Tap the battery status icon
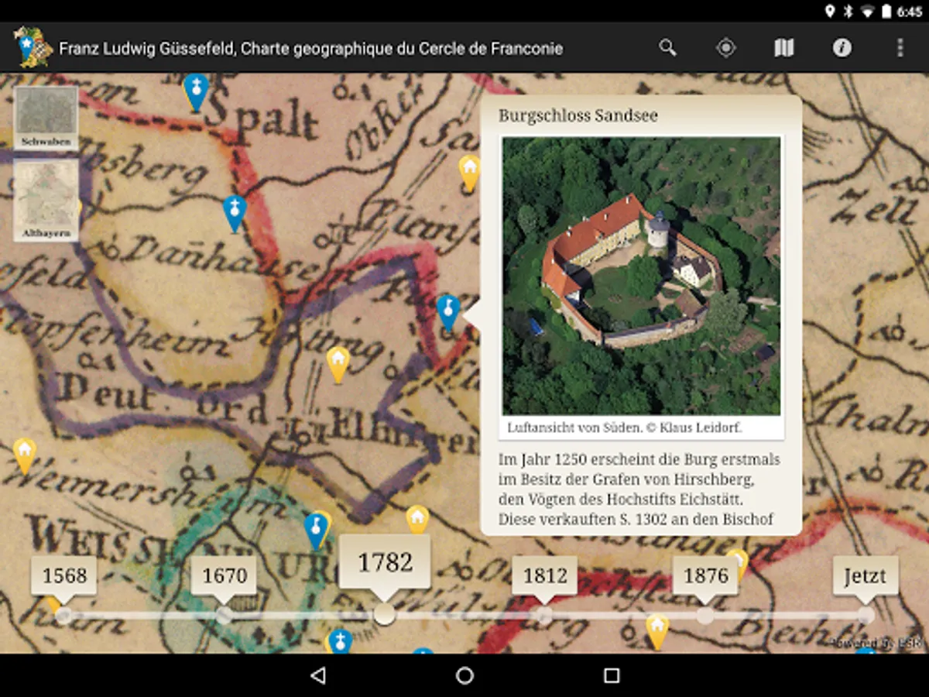929x697 pixels. (887, 12)
